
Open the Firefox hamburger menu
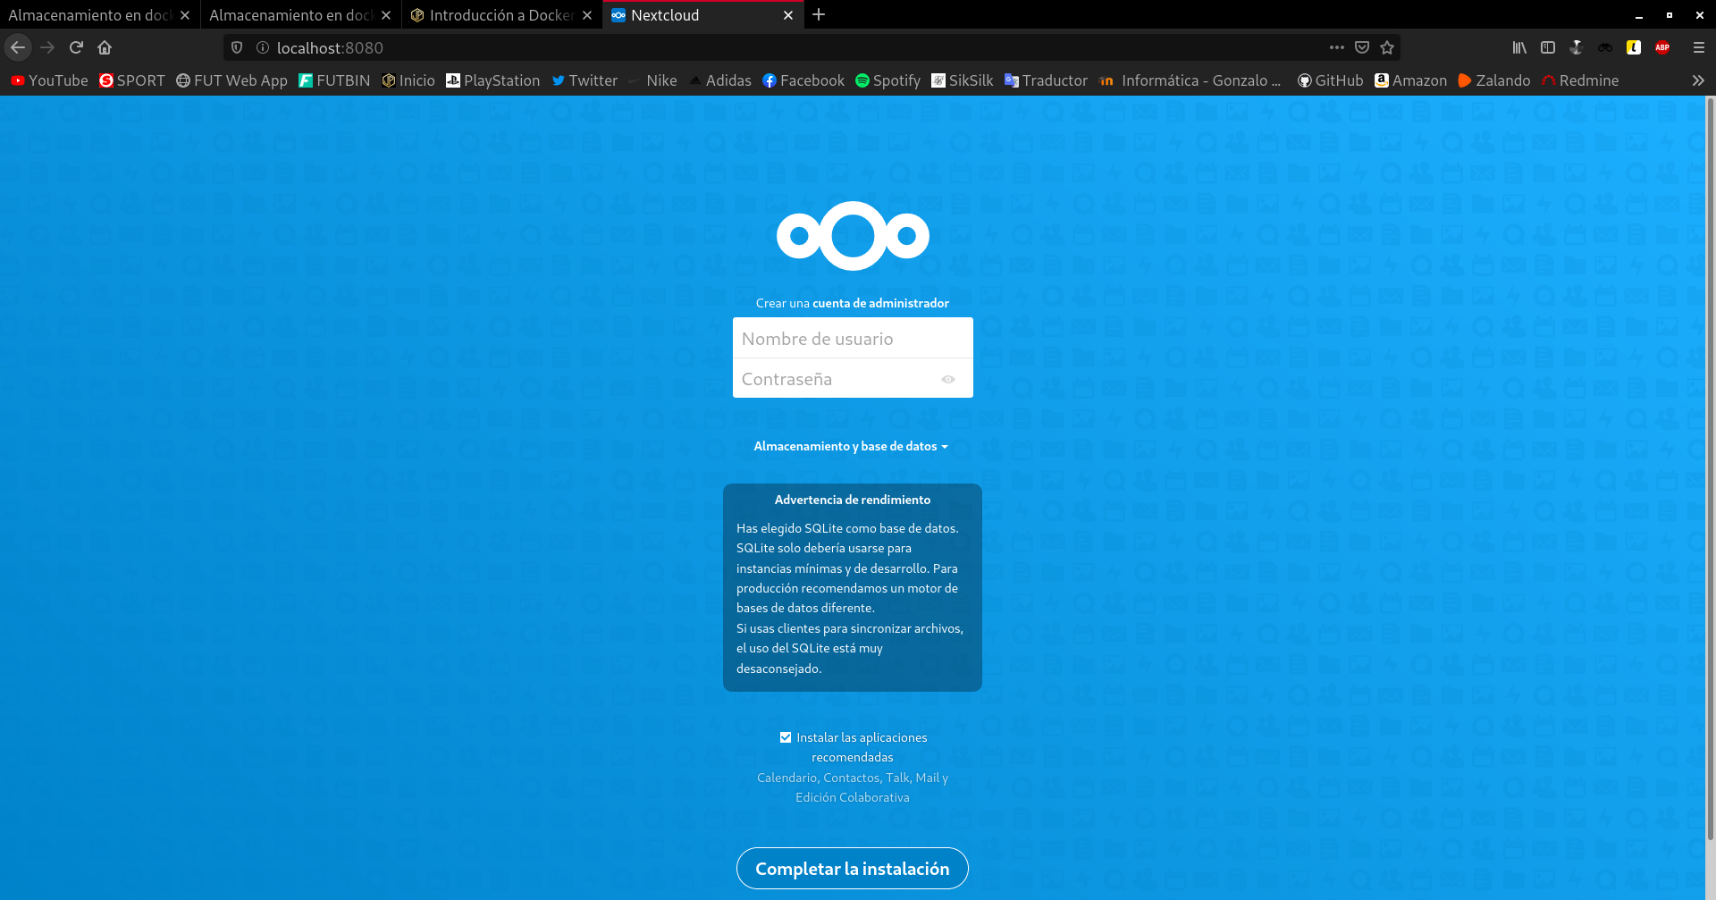tap(1699, 47)
